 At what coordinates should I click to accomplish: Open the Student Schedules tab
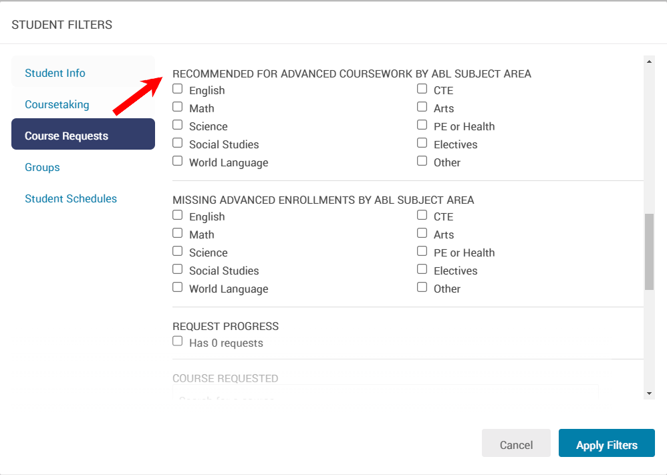(x=71, y=199)
